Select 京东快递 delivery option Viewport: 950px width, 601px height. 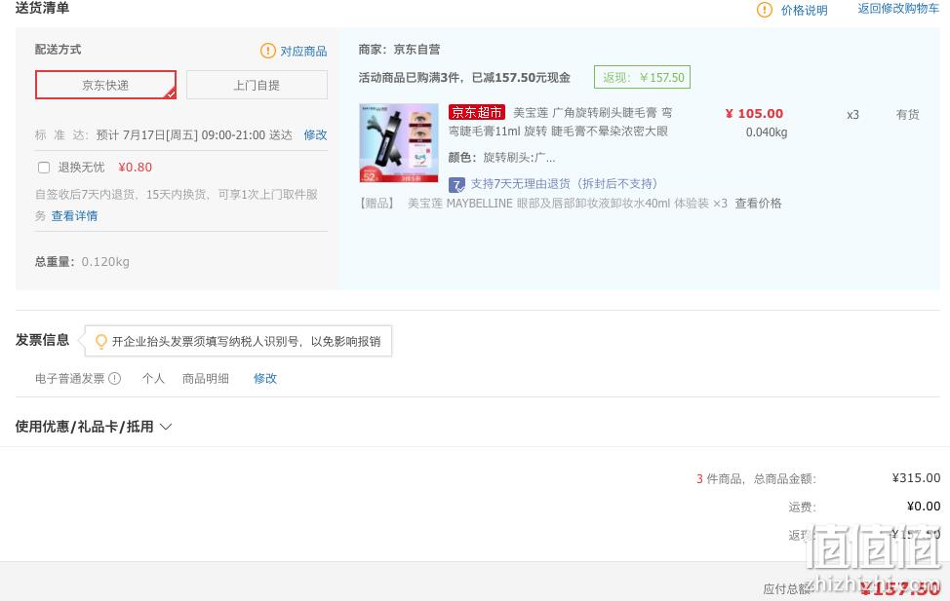[105, 85]
